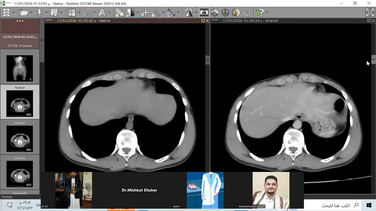Select the pan arrows tool
The image size is (376, 211).
145,13
